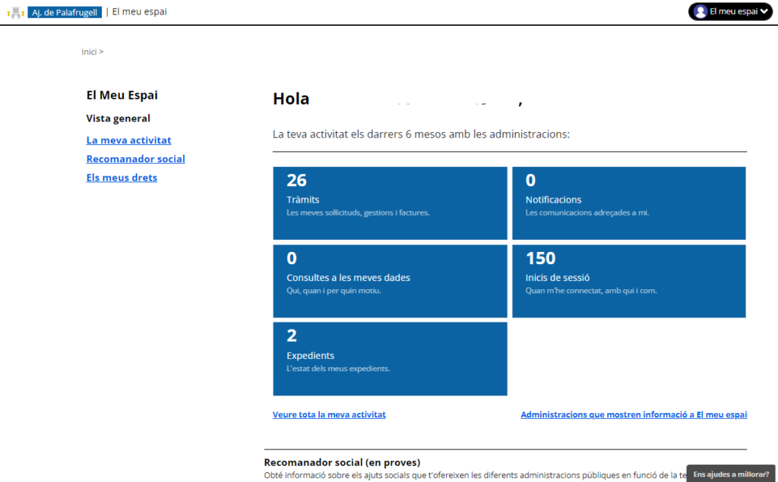Click the Palafrugell castle logo icon
Image resolution: width=778 pixels, height=482 pixels.
click(15, 12)
